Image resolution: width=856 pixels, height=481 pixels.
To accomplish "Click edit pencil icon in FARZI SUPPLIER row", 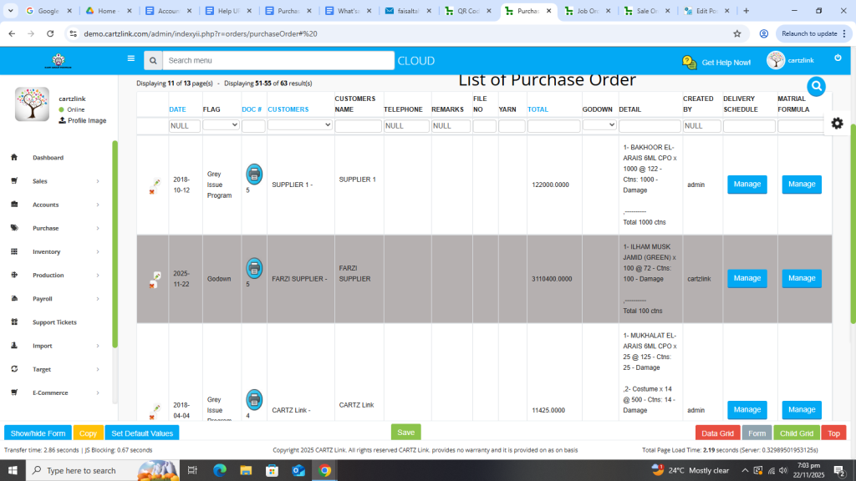I will (156, 276).
